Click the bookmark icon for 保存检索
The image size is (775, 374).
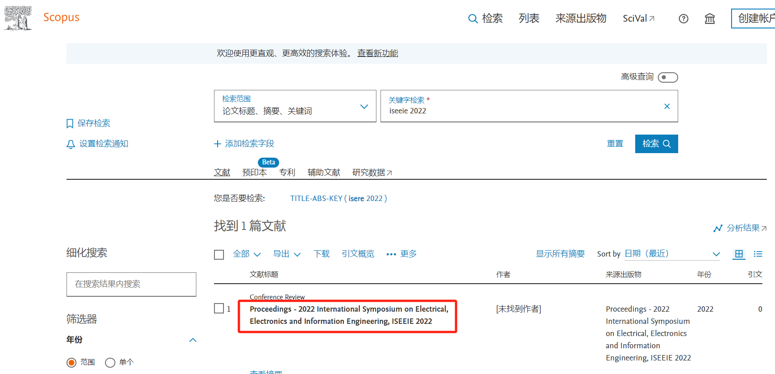point(70,124)
